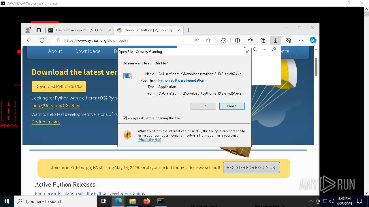Open the macOS download link
The image size is (369, 207).
tap(61, 106)
